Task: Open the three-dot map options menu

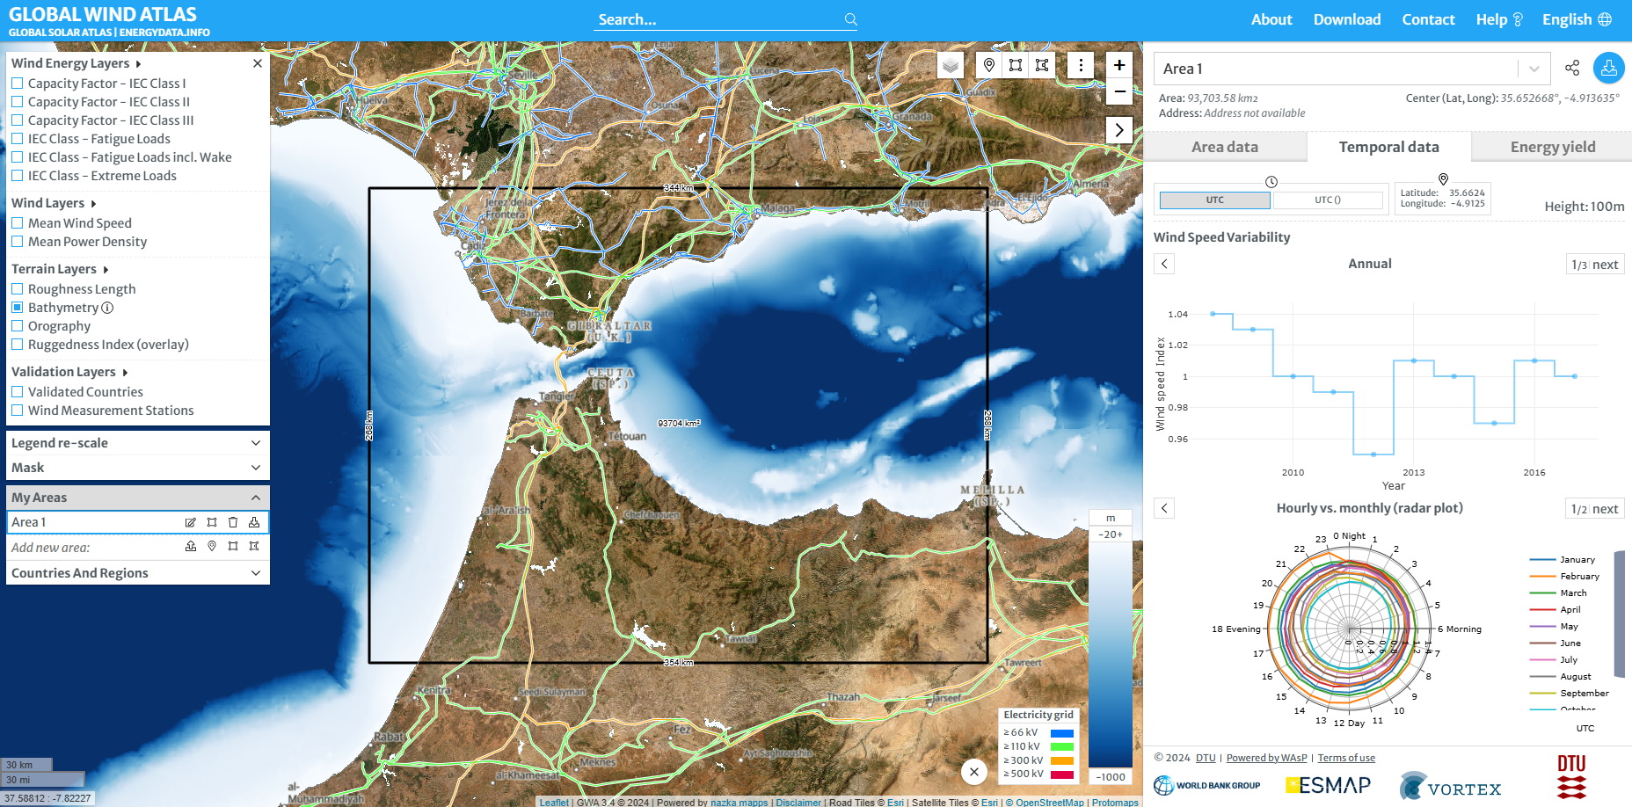Action: [1081, 65]
